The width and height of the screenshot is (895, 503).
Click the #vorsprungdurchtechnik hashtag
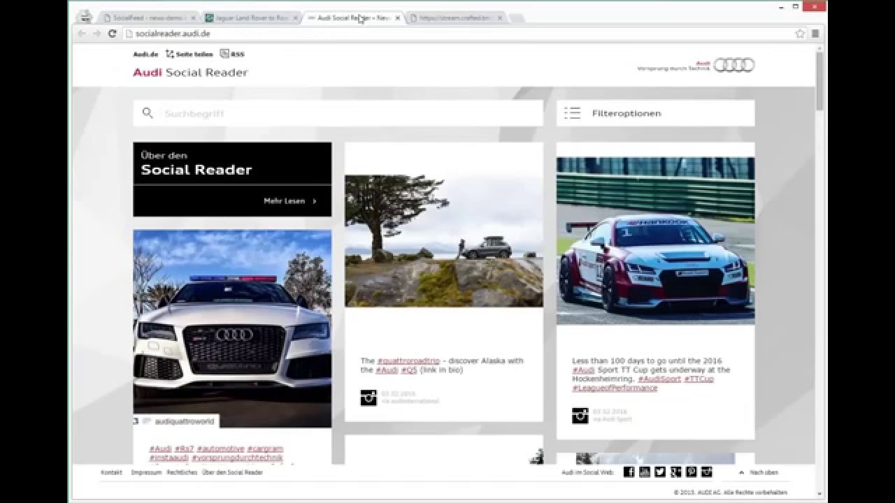238,458
